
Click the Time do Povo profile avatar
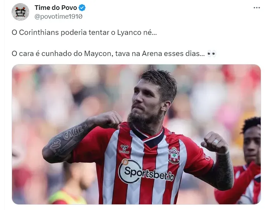20,12
